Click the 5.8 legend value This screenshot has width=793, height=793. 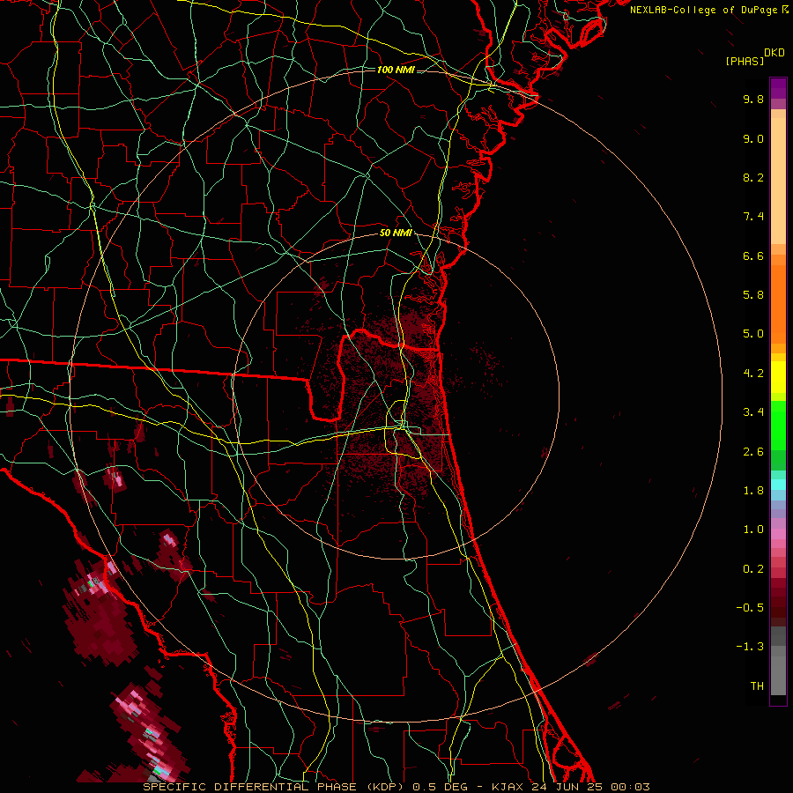[753, 295]
